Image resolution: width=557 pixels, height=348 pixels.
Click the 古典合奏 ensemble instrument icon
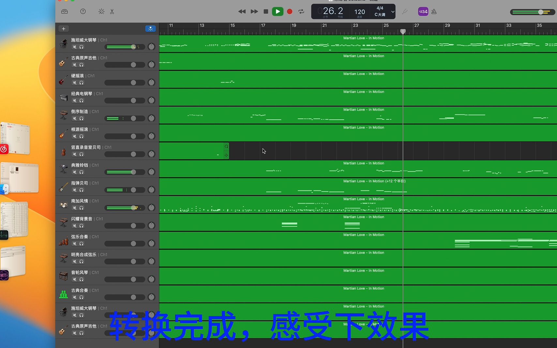pyautogui.click(x=63, y=294)
